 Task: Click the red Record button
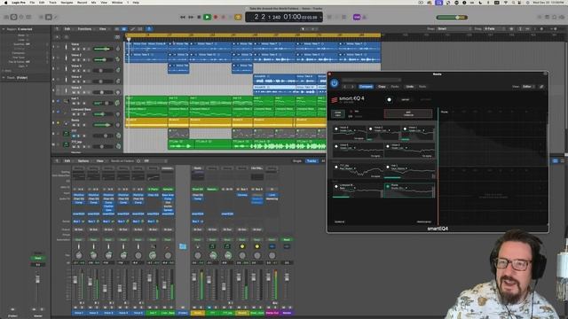pos(216,17)
